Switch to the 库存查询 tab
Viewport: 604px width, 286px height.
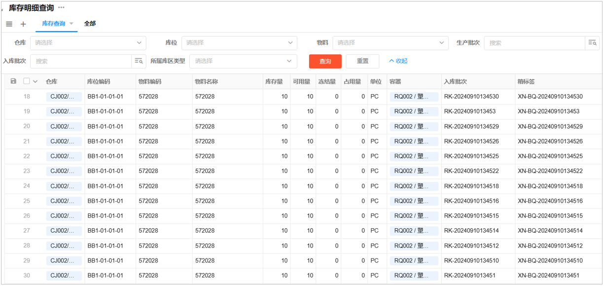click(x=54, y=24)
